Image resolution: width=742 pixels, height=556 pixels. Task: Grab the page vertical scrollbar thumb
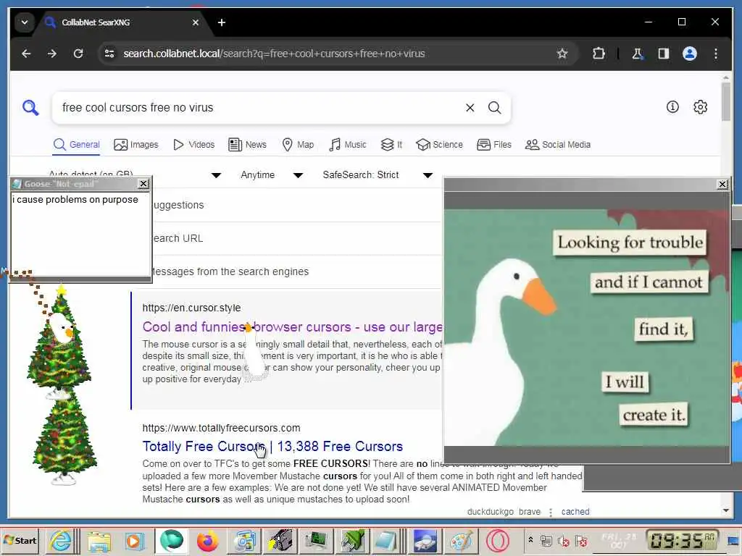[726, 101]
